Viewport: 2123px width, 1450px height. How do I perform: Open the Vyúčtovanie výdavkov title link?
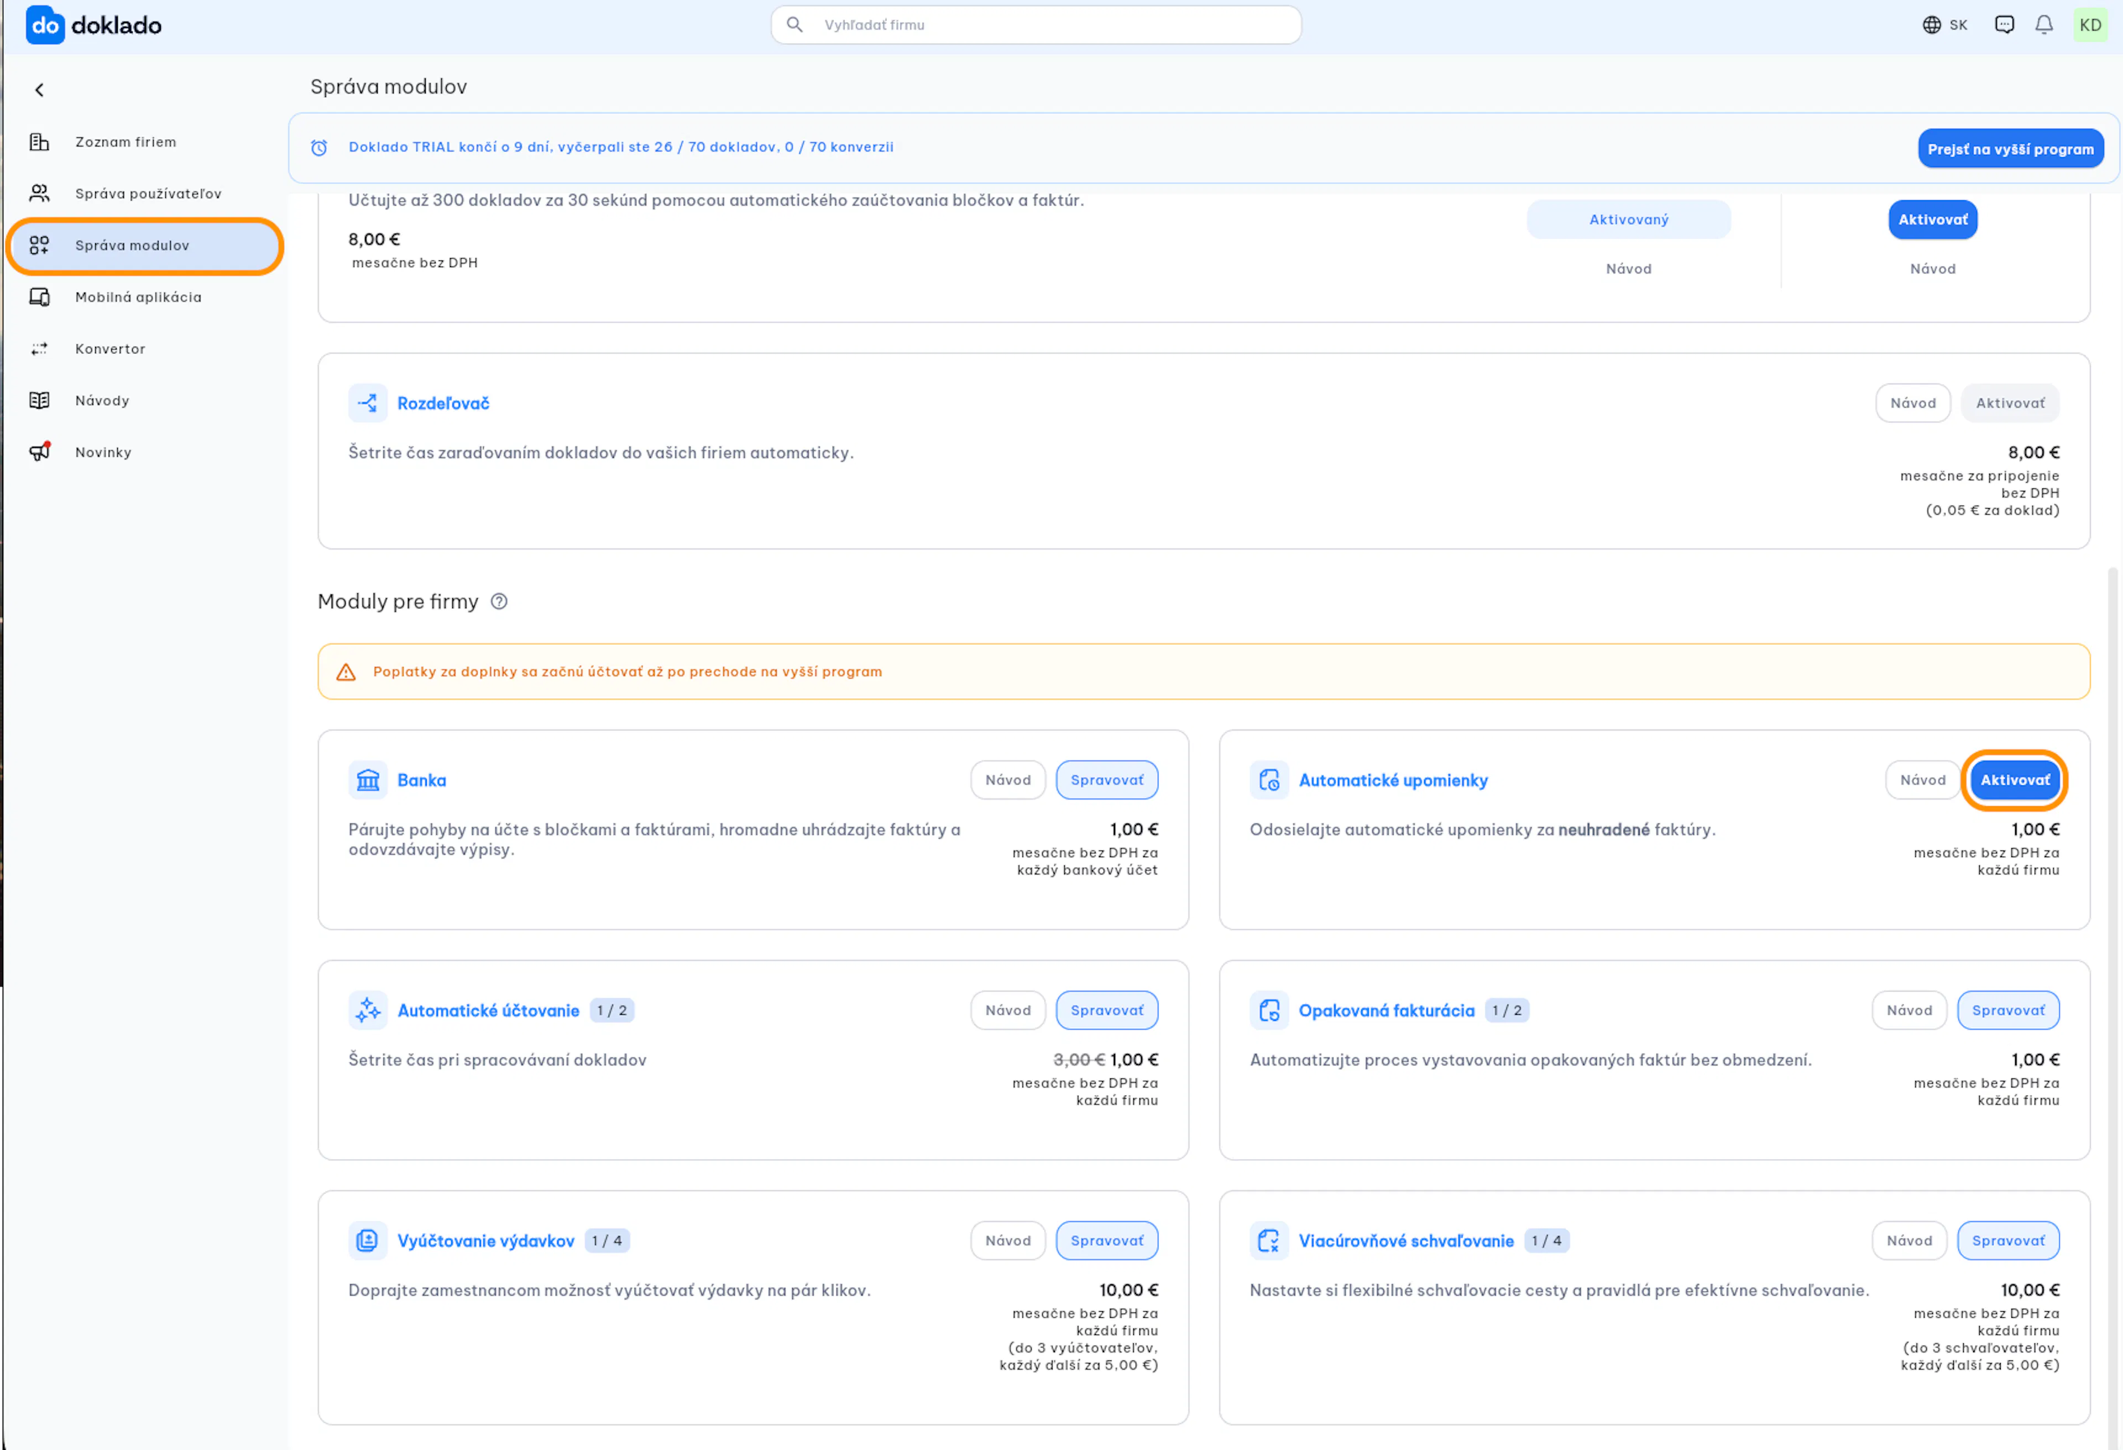(486, 1241)
